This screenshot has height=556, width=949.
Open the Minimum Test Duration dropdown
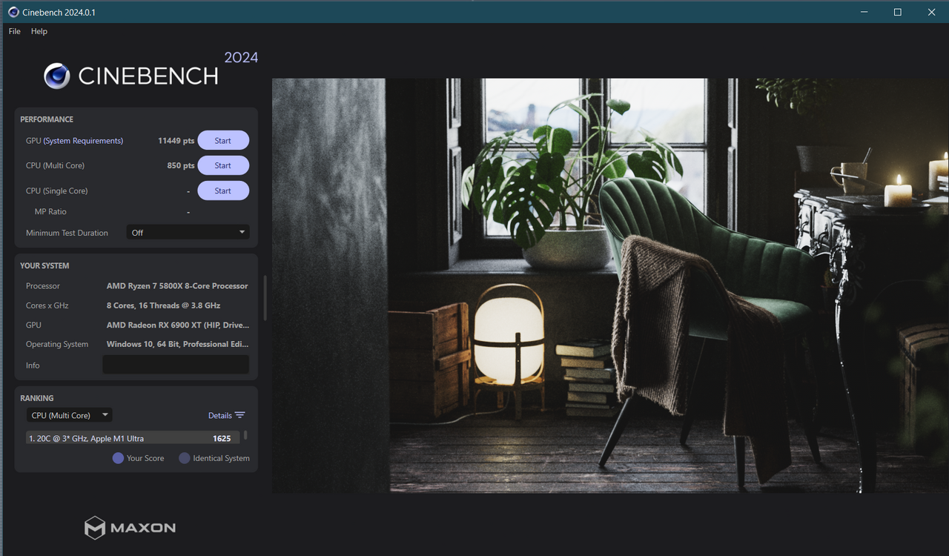188,233
